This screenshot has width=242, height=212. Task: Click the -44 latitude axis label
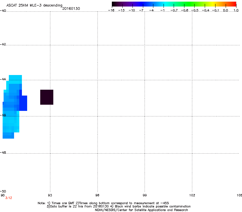3,79
